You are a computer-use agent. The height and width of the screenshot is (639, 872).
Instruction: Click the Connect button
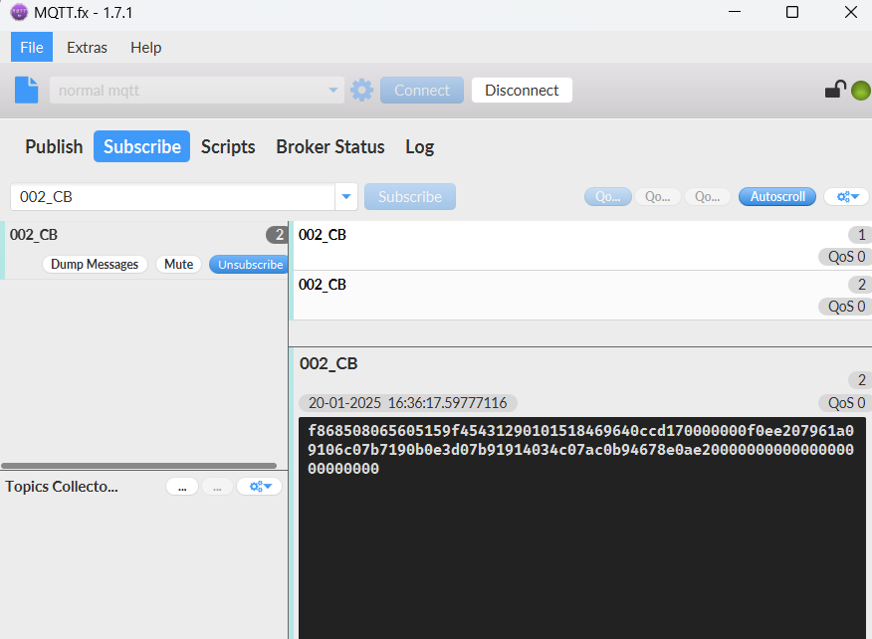pyautogui.click(x=421, y=91)
